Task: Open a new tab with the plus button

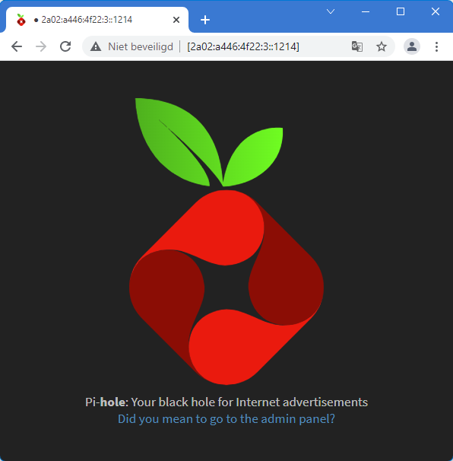Action: [x=205, y=20]
